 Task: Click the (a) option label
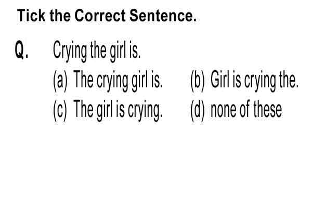pyautogui.click(x=60, y=81)
